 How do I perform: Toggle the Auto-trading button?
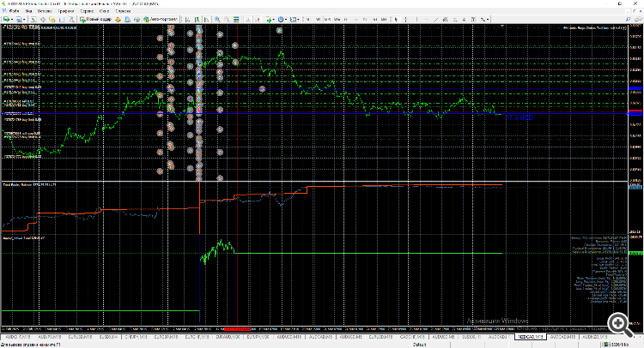pyautogui.click(x=161, y=19)
